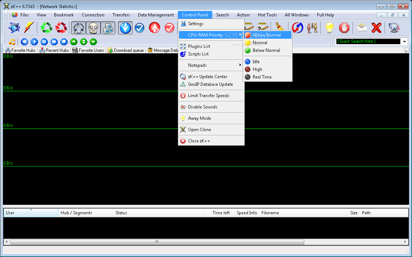412x257 pixels.
Task: Select Idle priority
Action: click(x=267, y=61)
